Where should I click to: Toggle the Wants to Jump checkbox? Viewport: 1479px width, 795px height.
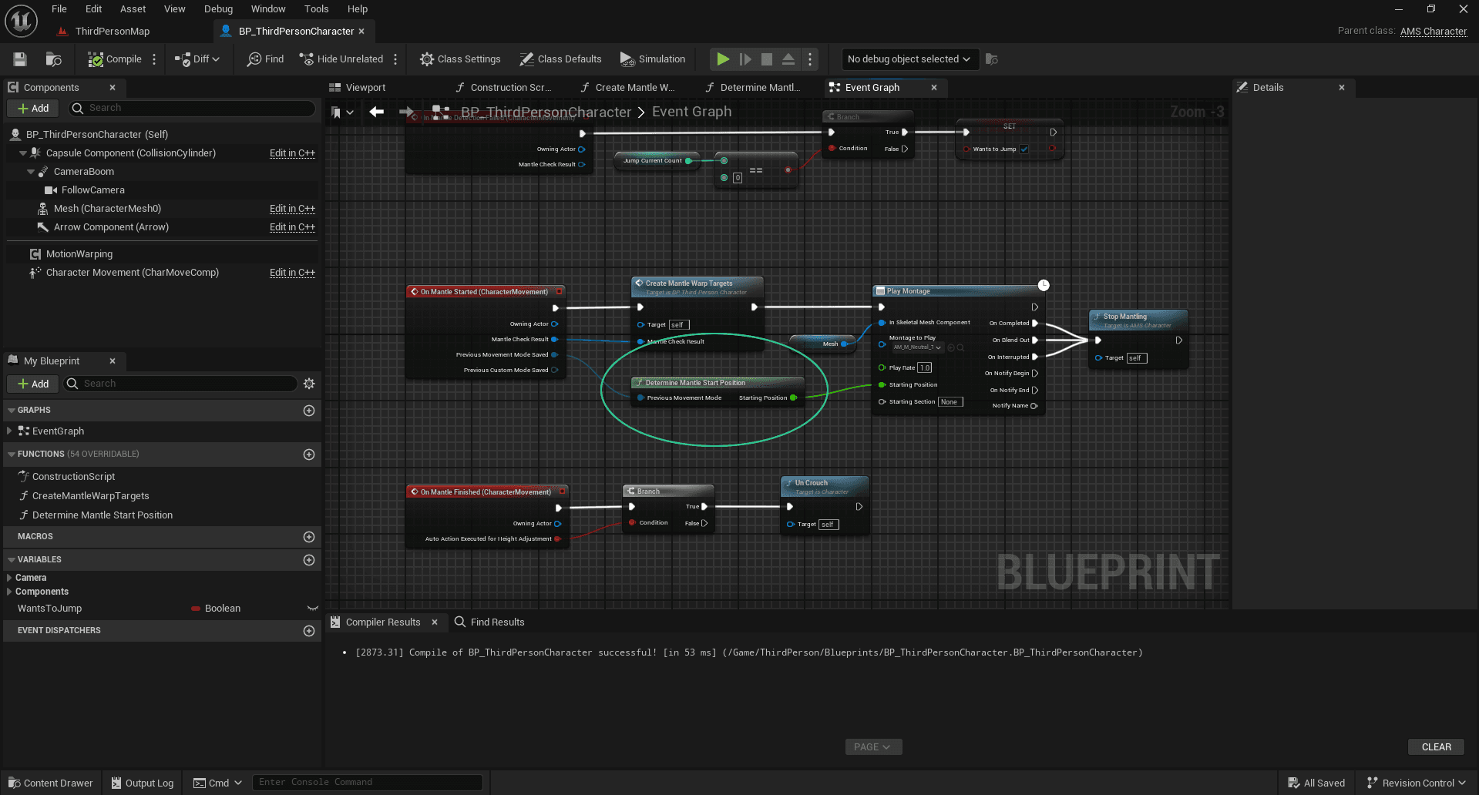[x=1024, y=149]
